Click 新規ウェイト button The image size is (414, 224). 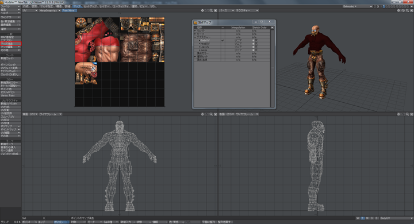[x=10, y=59]
